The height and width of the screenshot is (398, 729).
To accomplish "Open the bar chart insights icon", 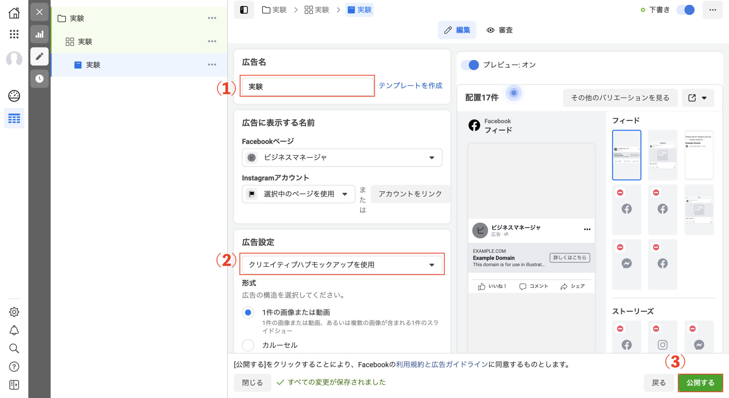I will [39, 34].
